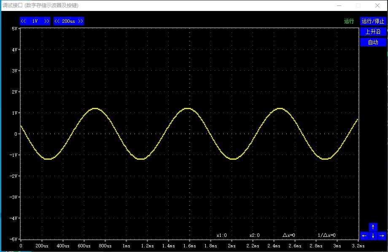Toggle the 上升沿 rising edge trigger
The height and width of the screenshot is (252, 388).
[373, 32]
